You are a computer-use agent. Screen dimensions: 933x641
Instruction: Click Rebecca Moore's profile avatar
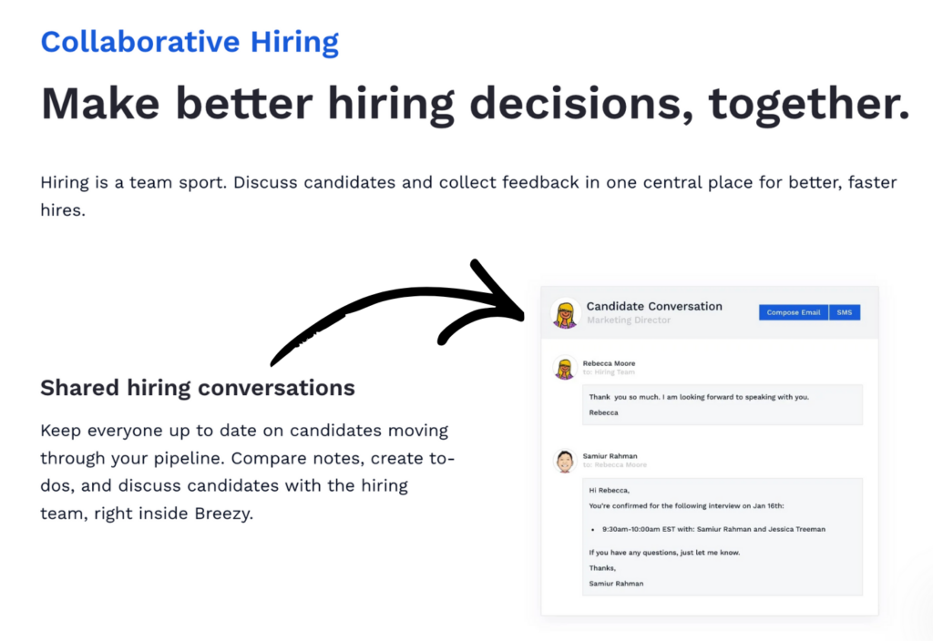tap(565, 367)
